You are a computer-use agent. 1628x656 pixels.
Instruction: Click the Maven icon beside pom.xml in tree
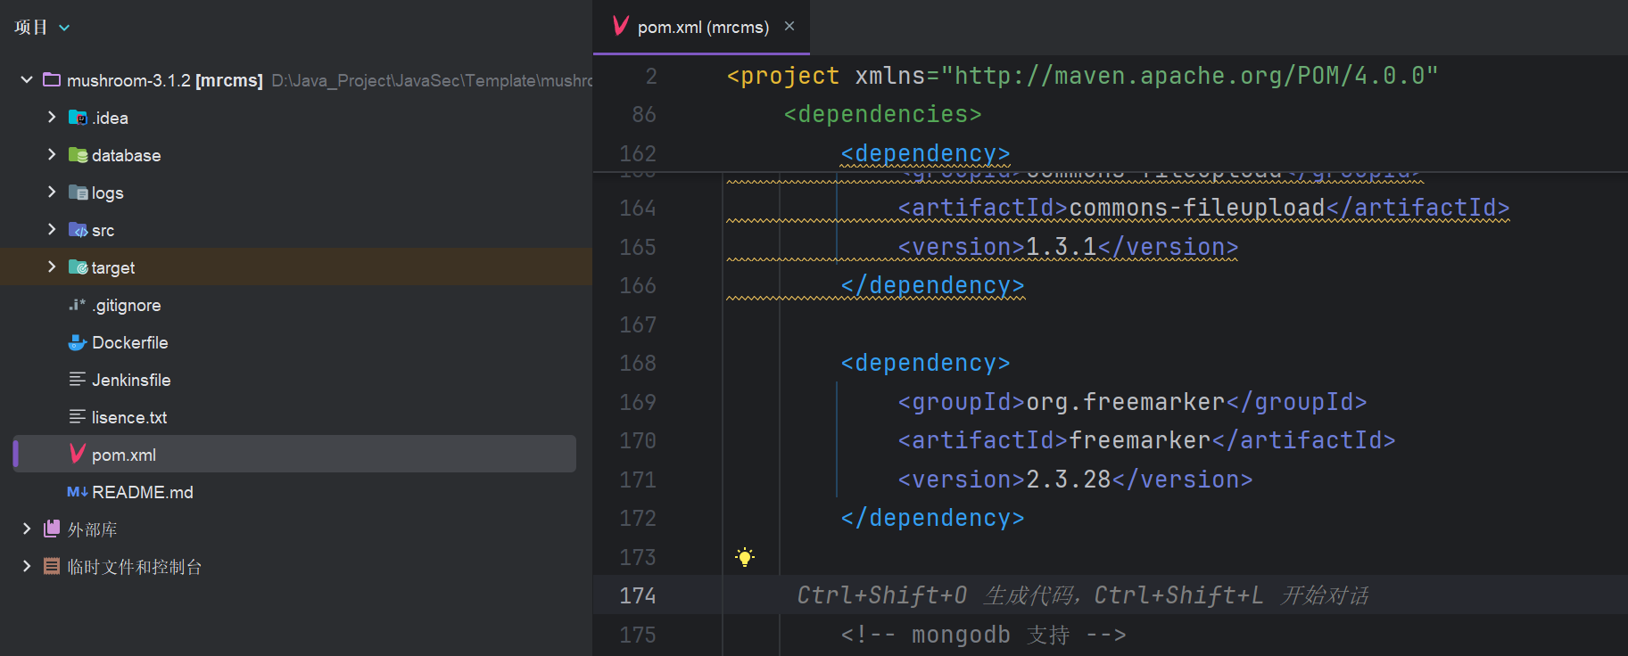(x=78, y=455)
